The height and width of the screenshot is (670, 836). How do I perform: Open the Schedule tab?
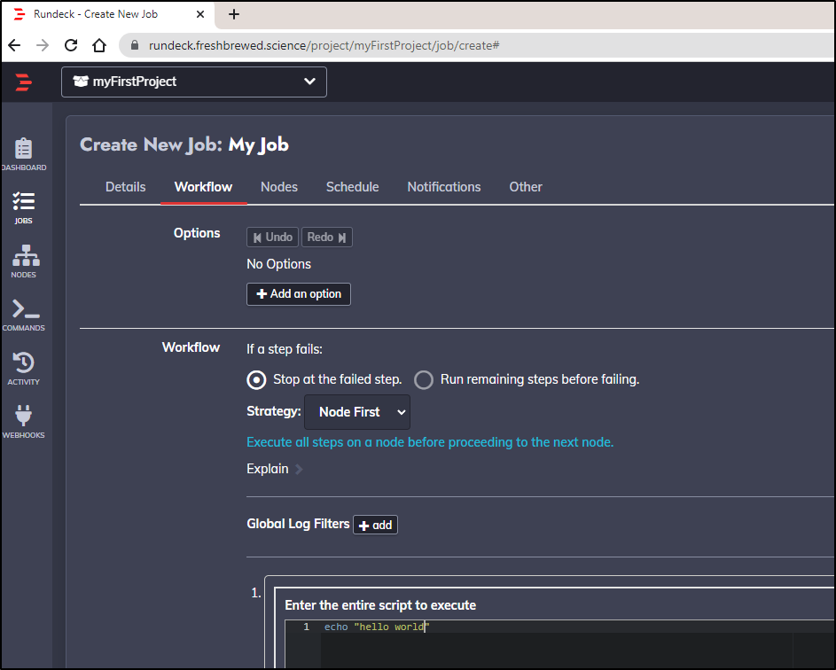tap(353, 187)
